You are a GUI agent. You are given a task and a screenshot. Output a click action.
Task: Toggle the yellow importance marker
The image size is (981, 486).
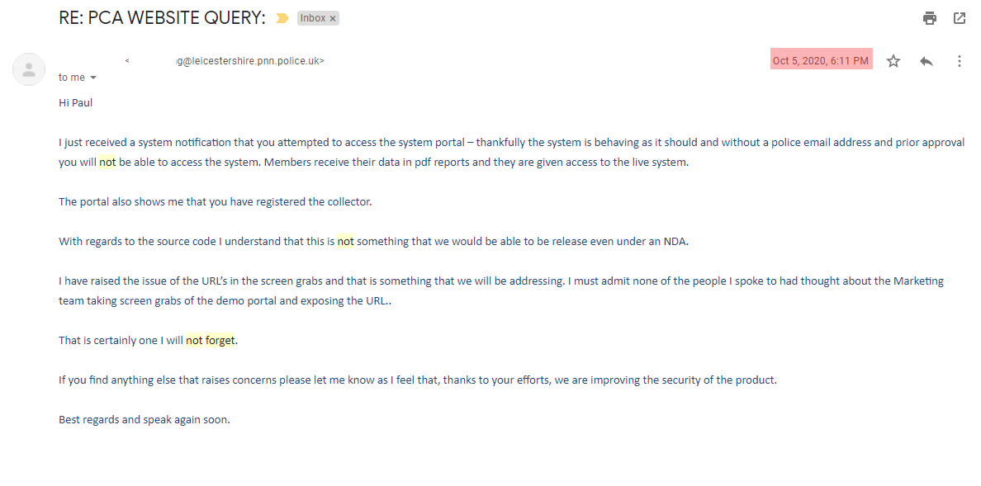coord(282,18)
